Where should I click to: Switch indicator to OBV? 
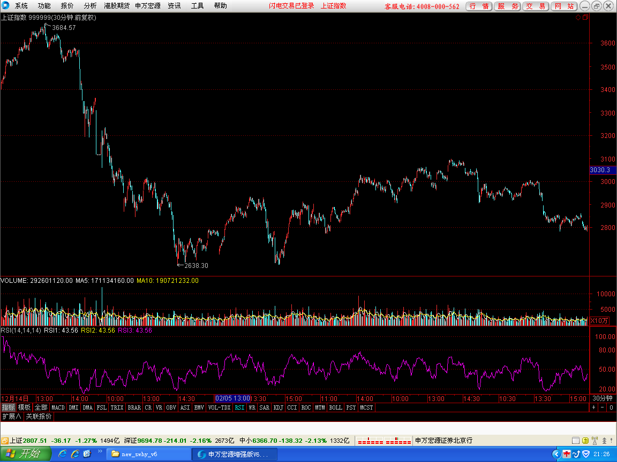(171, 407)
